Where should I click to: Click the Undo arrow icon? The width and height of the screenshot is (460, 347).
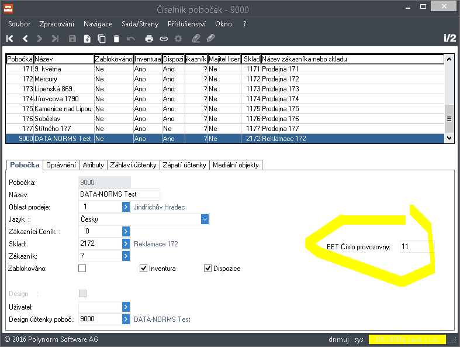coord(131,39)
